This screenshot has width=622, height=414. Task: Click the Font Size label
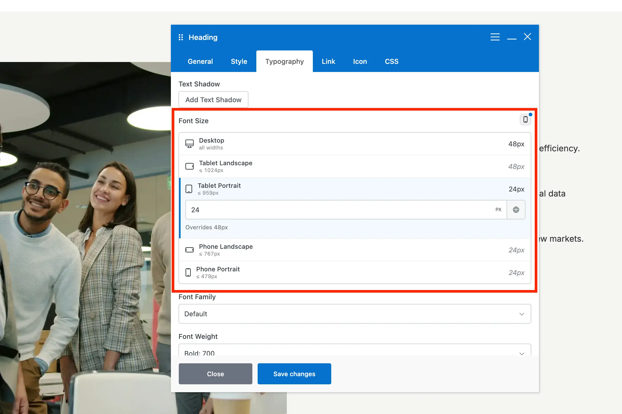[193, 121]
